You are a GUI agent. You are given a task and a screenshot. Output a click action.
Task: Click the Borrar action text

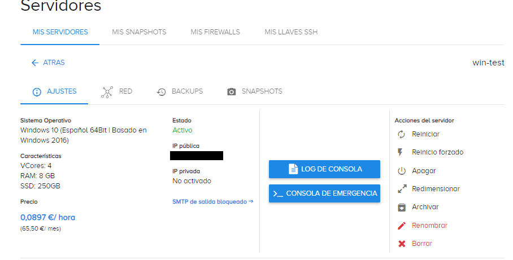click(x=422, y=244)
